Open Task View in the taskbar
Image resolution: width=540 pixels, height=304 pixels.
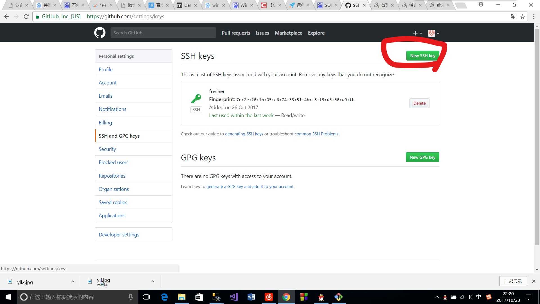coord(146,297)
